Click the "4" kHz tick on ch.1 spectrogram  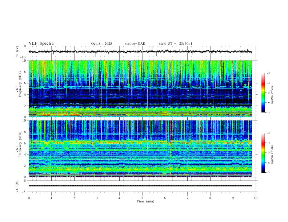click(x=25, y=95)
